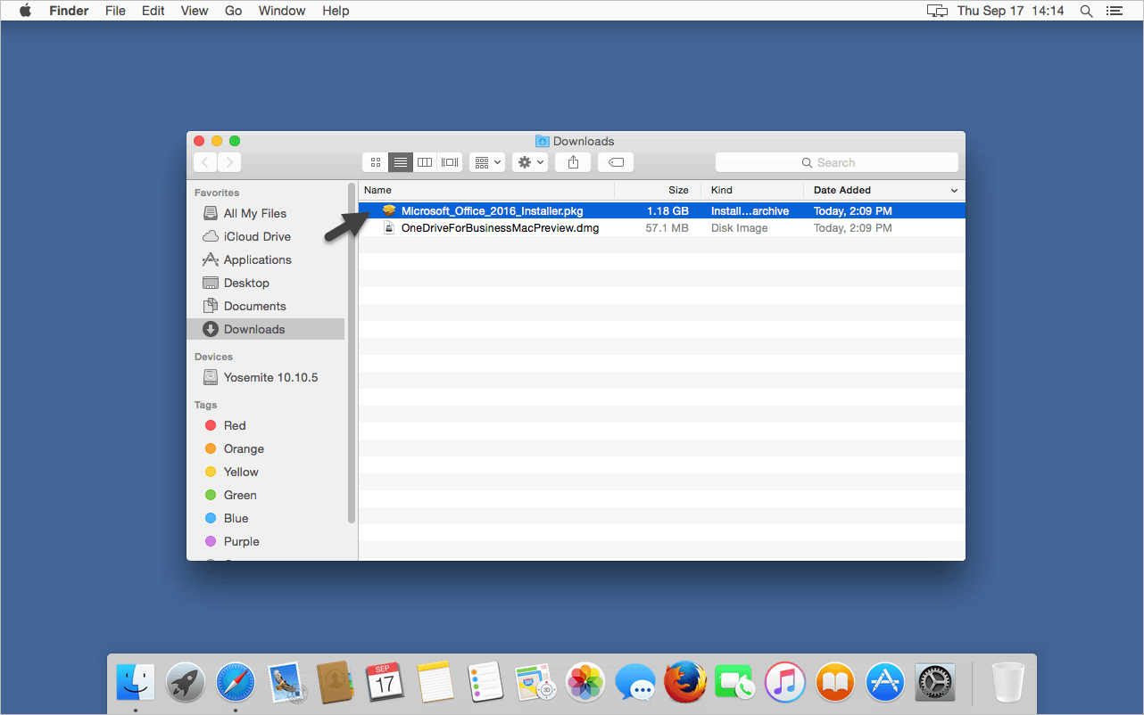Viewport: 1144px width, 715px height.
Task: Select the Yellow tag
Action: 265,472
